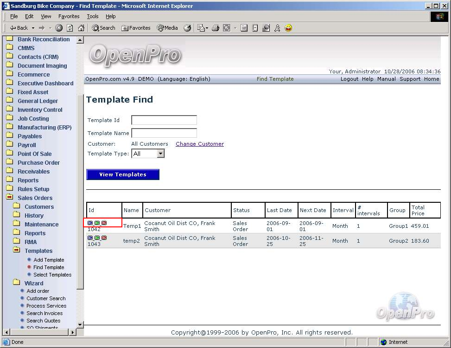Open the Tools menu
This screenshot has width=451, height=348.
(x=93, y=16)
